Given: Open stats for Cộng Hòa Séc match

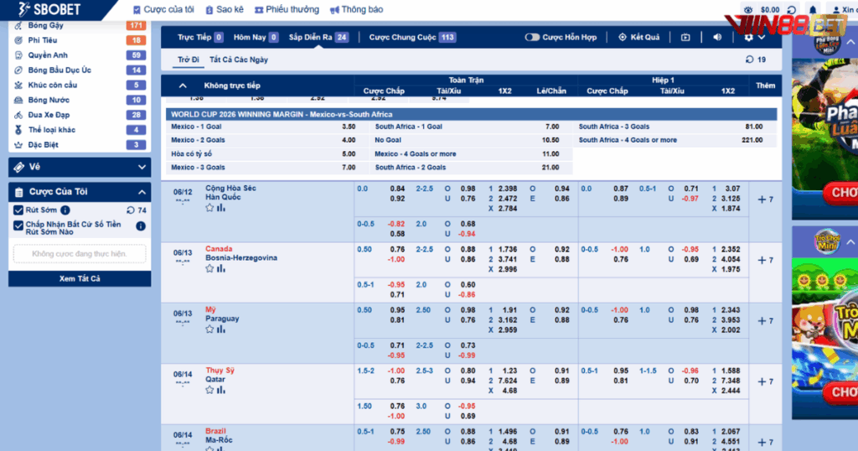Looking at the screenshot, I should coord(221,208).
